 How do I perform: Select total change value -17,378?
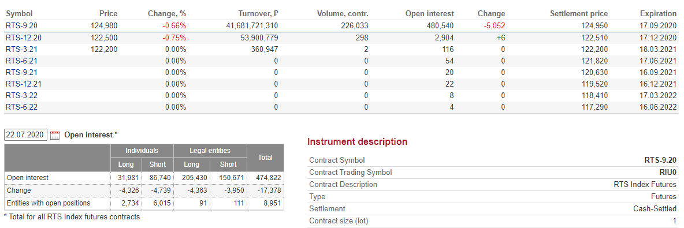pos(269,190)
